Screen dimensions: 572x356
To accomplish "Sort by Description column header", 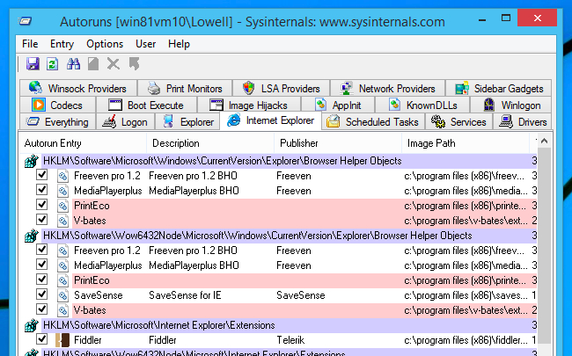I will [x=210, y=143].
